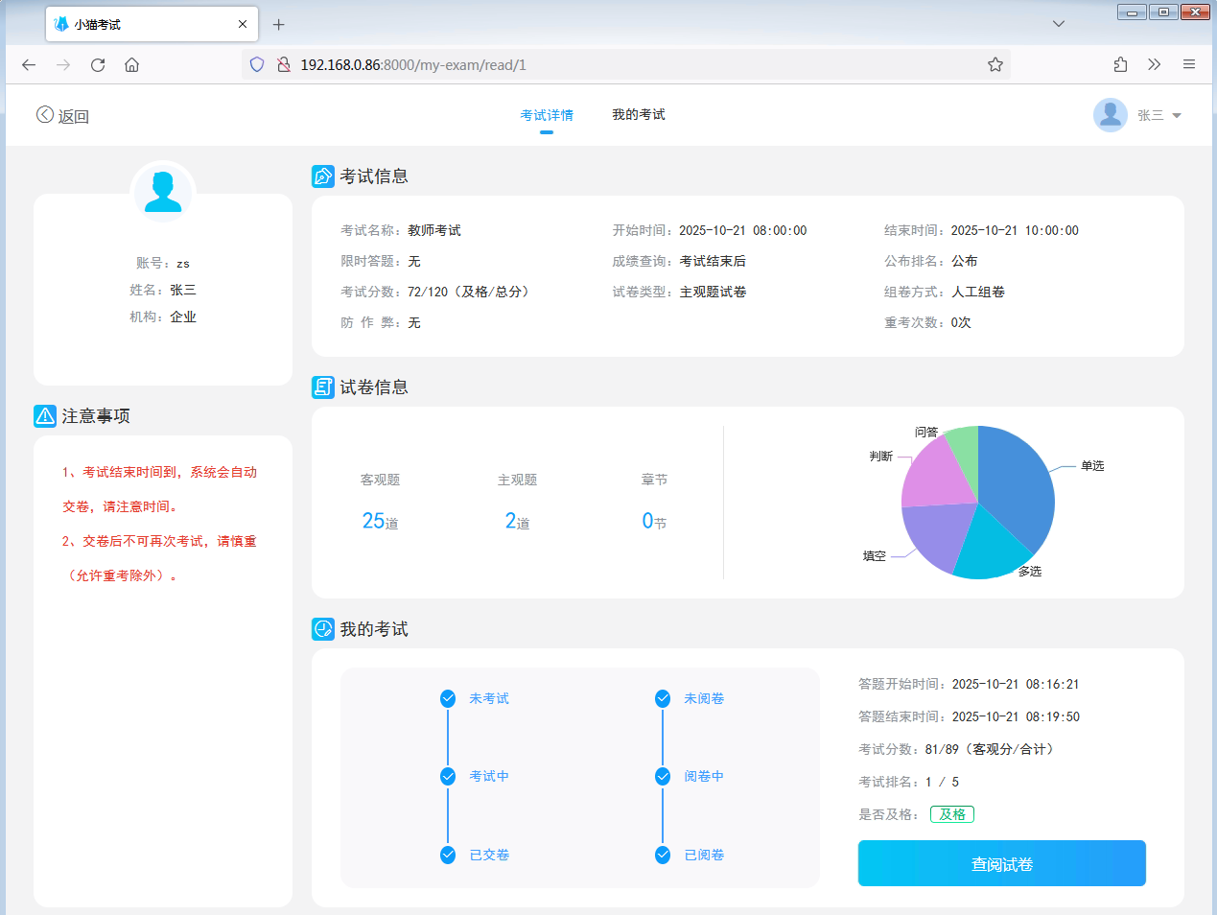The width and height of the screenshot is (1217, 915).
Task: Click the 阅卷中 step check circle
Action: coord(663,777)
